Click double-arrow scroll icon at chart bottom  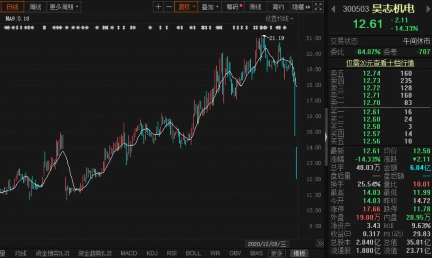pos(320,243)
